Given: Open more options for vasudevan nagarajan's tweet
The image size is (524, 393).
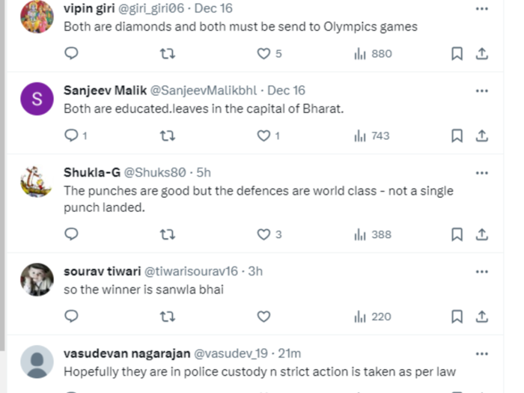Looking at the screenshot, I should 482,353.
